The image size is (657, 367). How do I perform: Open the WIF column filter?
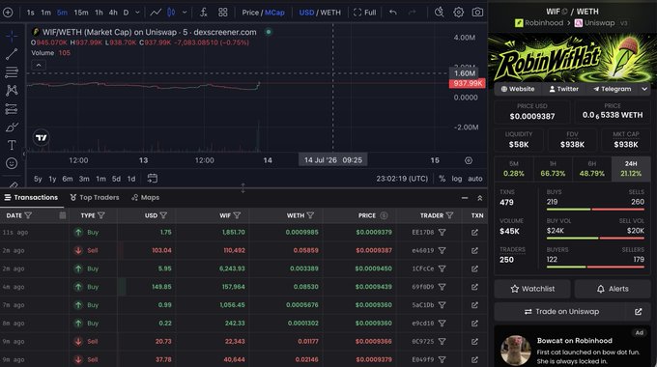237,215
